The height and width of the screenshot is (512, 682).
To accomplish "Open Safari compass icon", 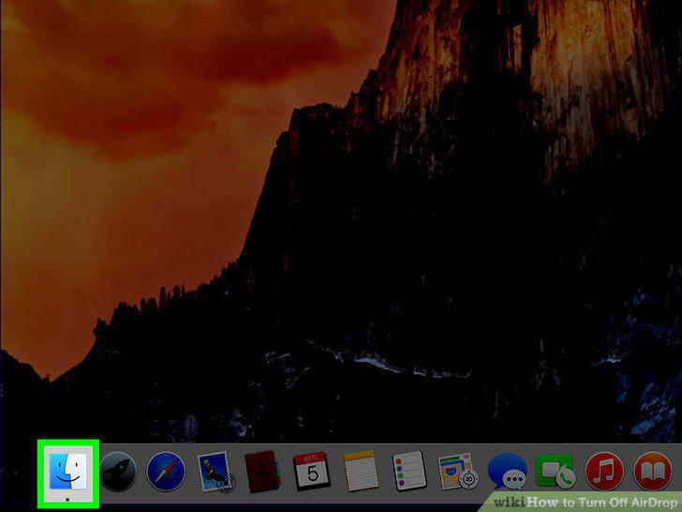I will pos(166,472).
